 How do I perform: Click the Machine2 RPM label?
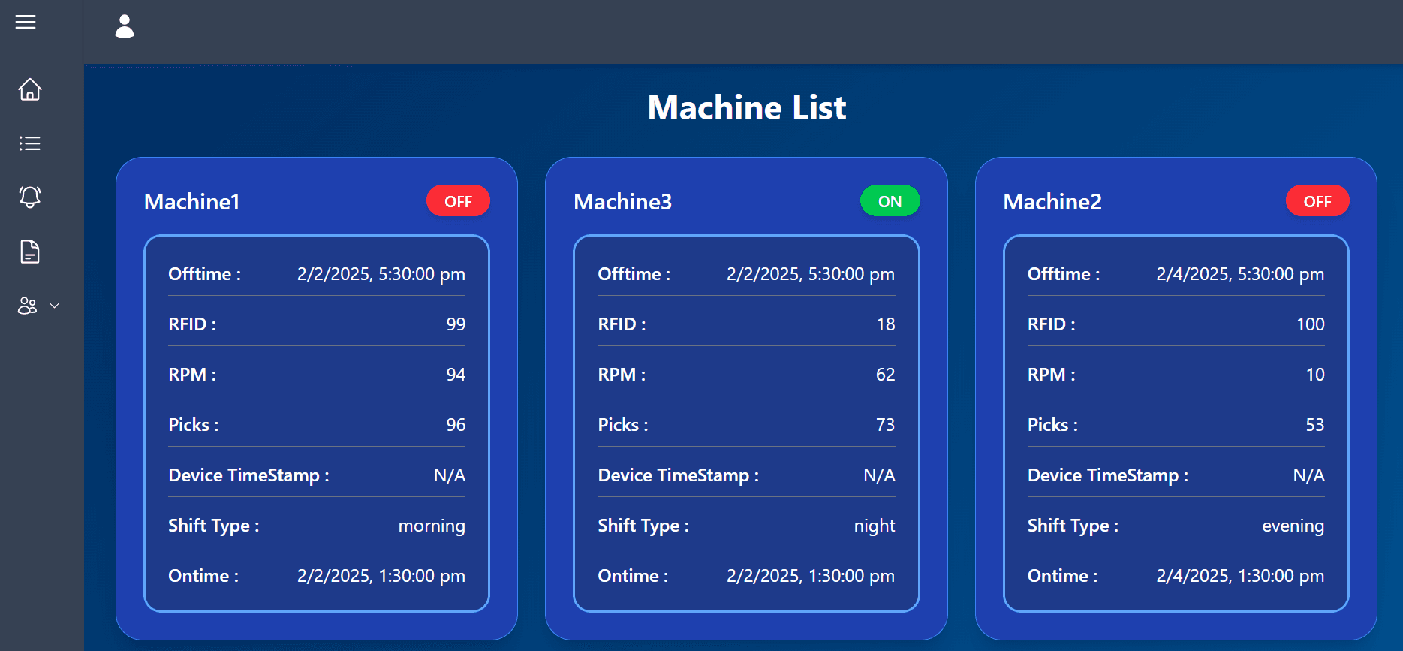[x=1052, y=375]
